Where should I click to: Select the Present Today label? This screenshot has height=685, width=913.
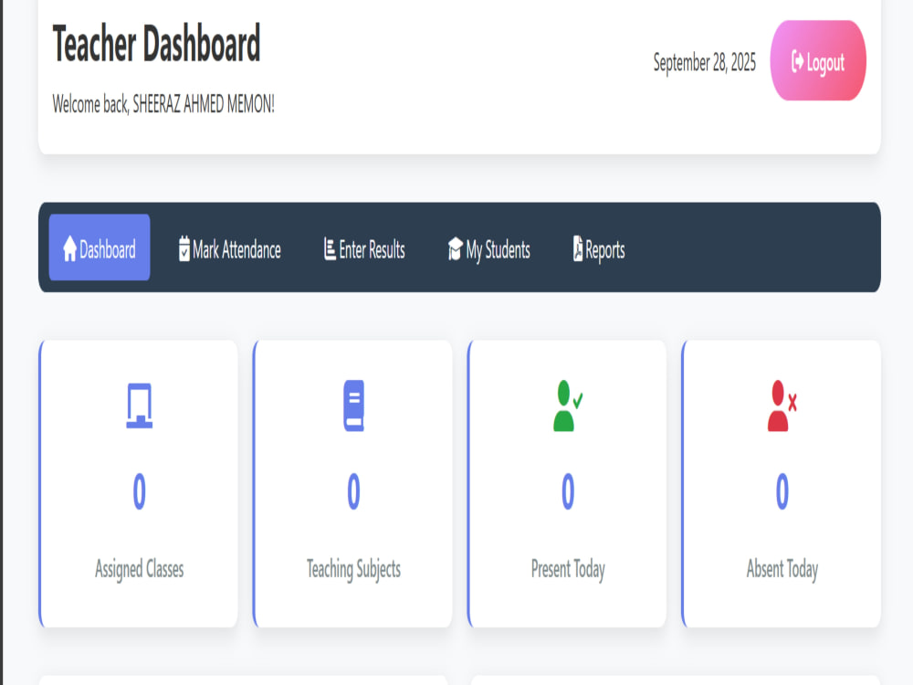pyautogui.click(x=568, y=569)
